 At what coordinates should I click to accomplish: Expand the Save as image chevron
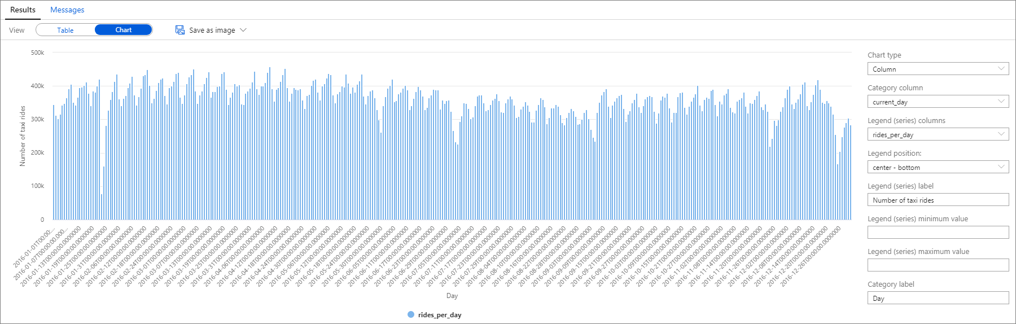243,30
